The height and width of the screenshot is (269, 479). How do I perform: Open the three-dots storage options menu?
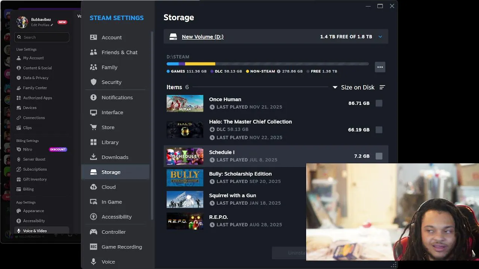click(380, 67)
